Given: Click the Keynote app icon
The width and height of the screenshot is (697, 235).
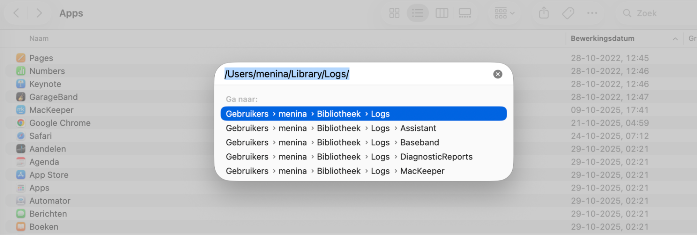Looking at the screenshot, I should point(21,84).
